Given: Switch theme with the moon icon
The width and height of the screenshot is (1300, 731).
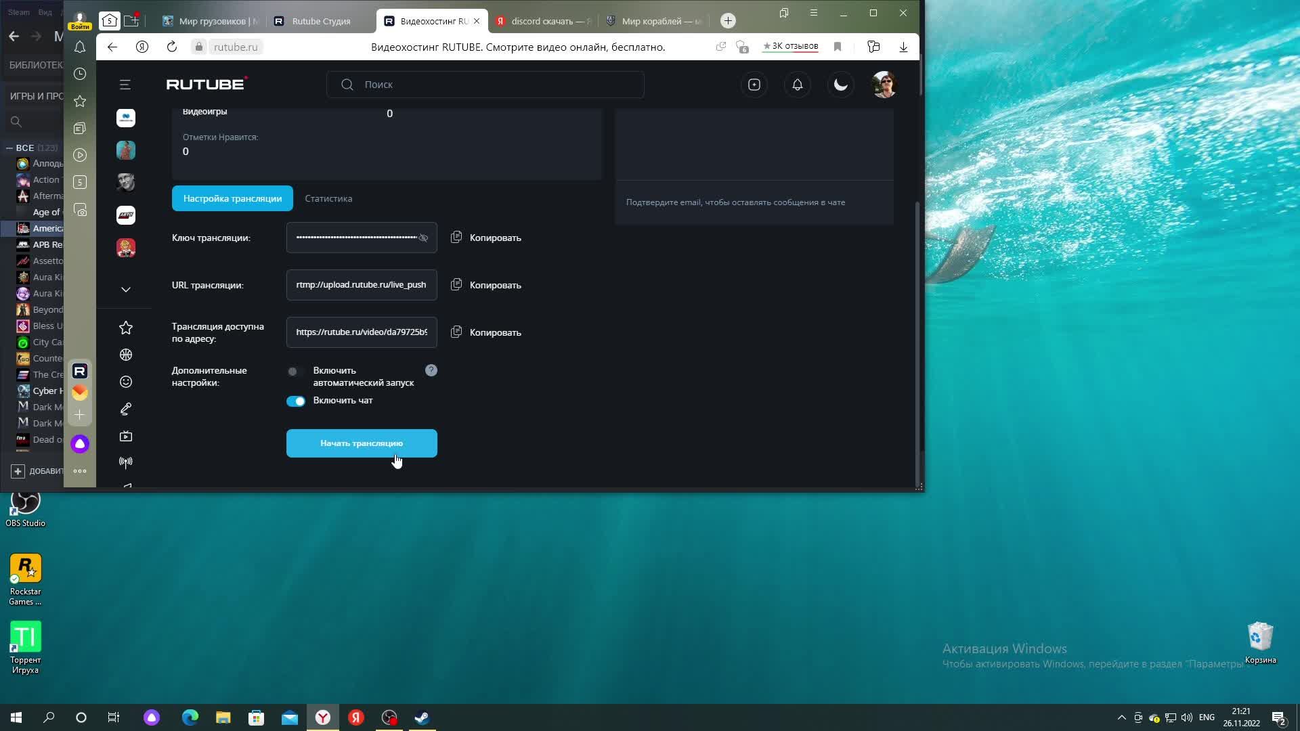Looking at the screenshot, I should [841, 85].
